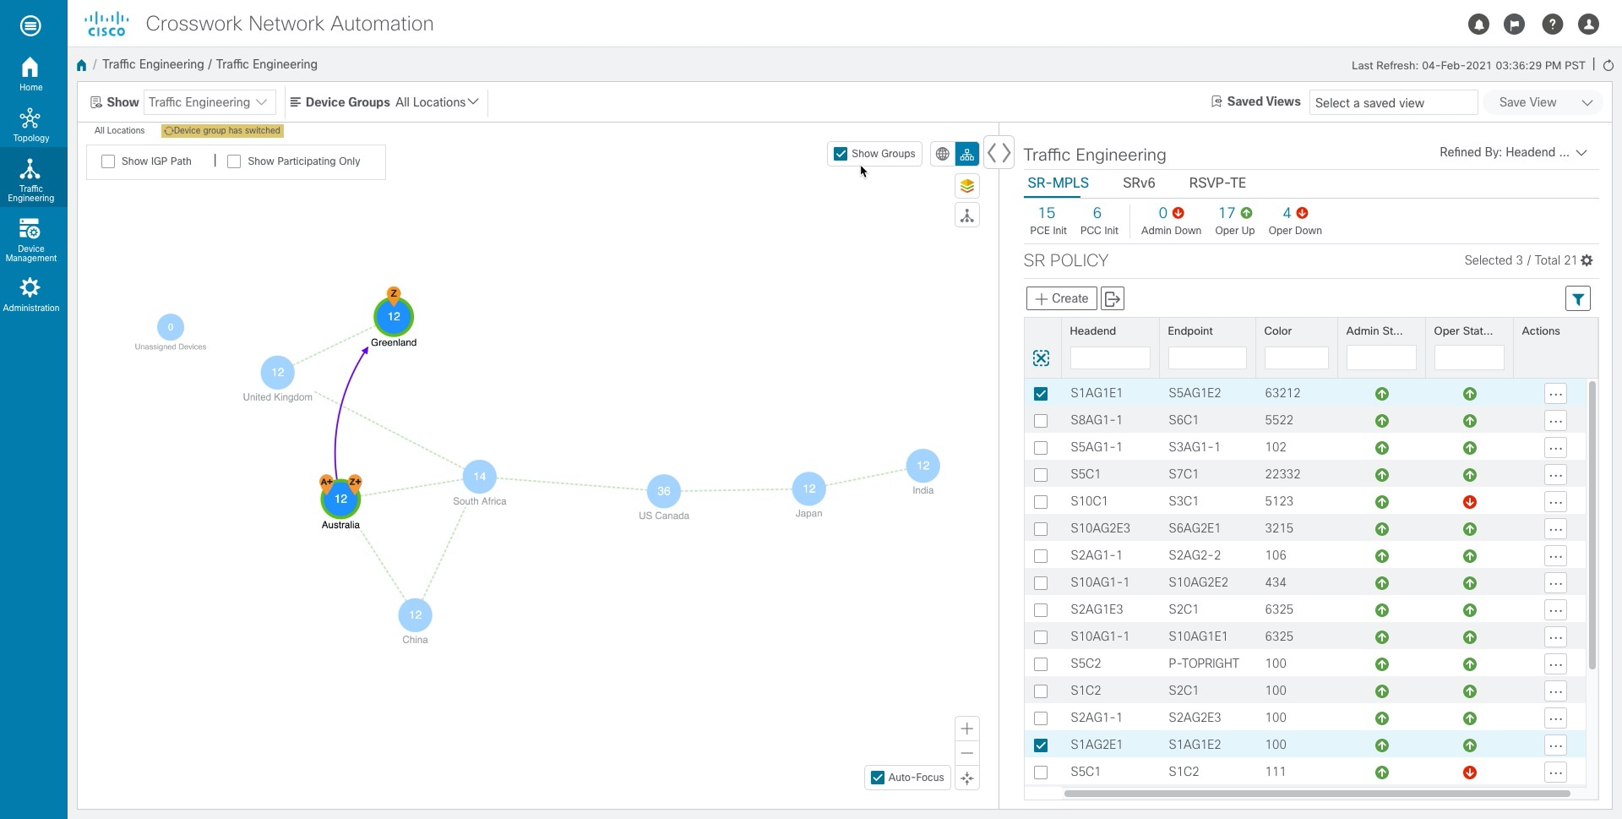Image resolution: width=1622 pixels, height=819 pixels.
Task: Open Device Management in sidebar
Action: click(30, 240)
